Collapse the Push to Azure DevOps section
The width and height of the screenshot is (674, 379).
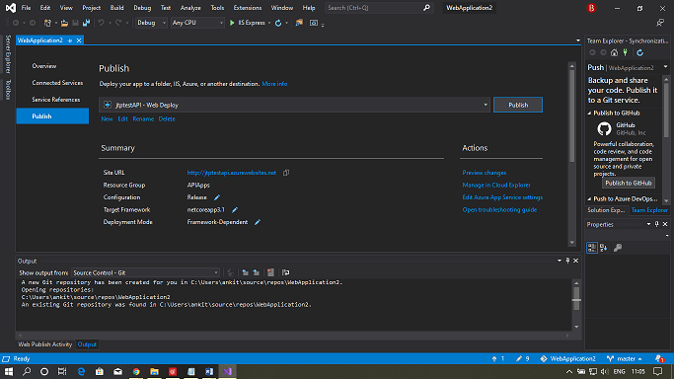(x=589, y=199)
